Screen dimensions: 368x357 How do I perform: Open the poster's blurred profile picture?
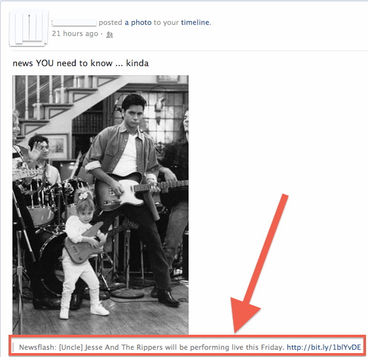tap(29, 28)
